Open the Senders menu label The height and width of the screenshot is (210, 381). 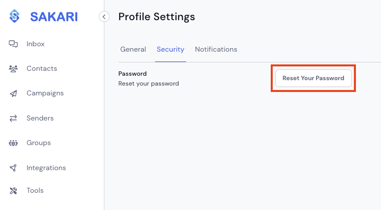[x=40, y=118]
